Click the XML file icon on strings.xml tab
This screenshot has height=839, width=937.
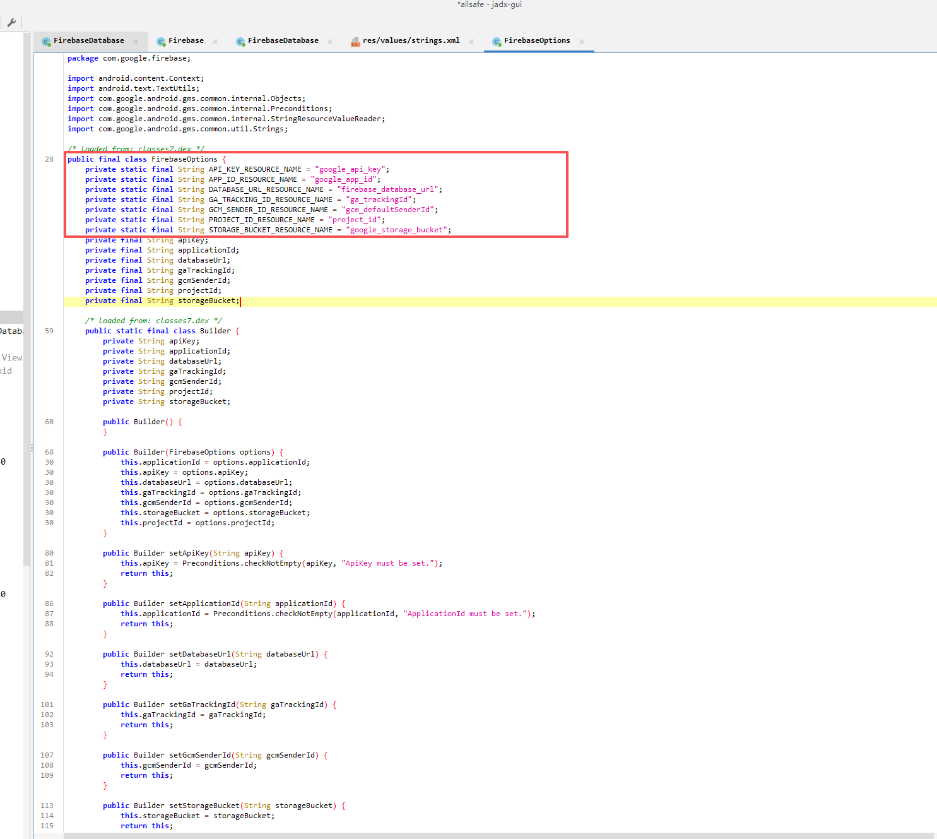[355, 42]
